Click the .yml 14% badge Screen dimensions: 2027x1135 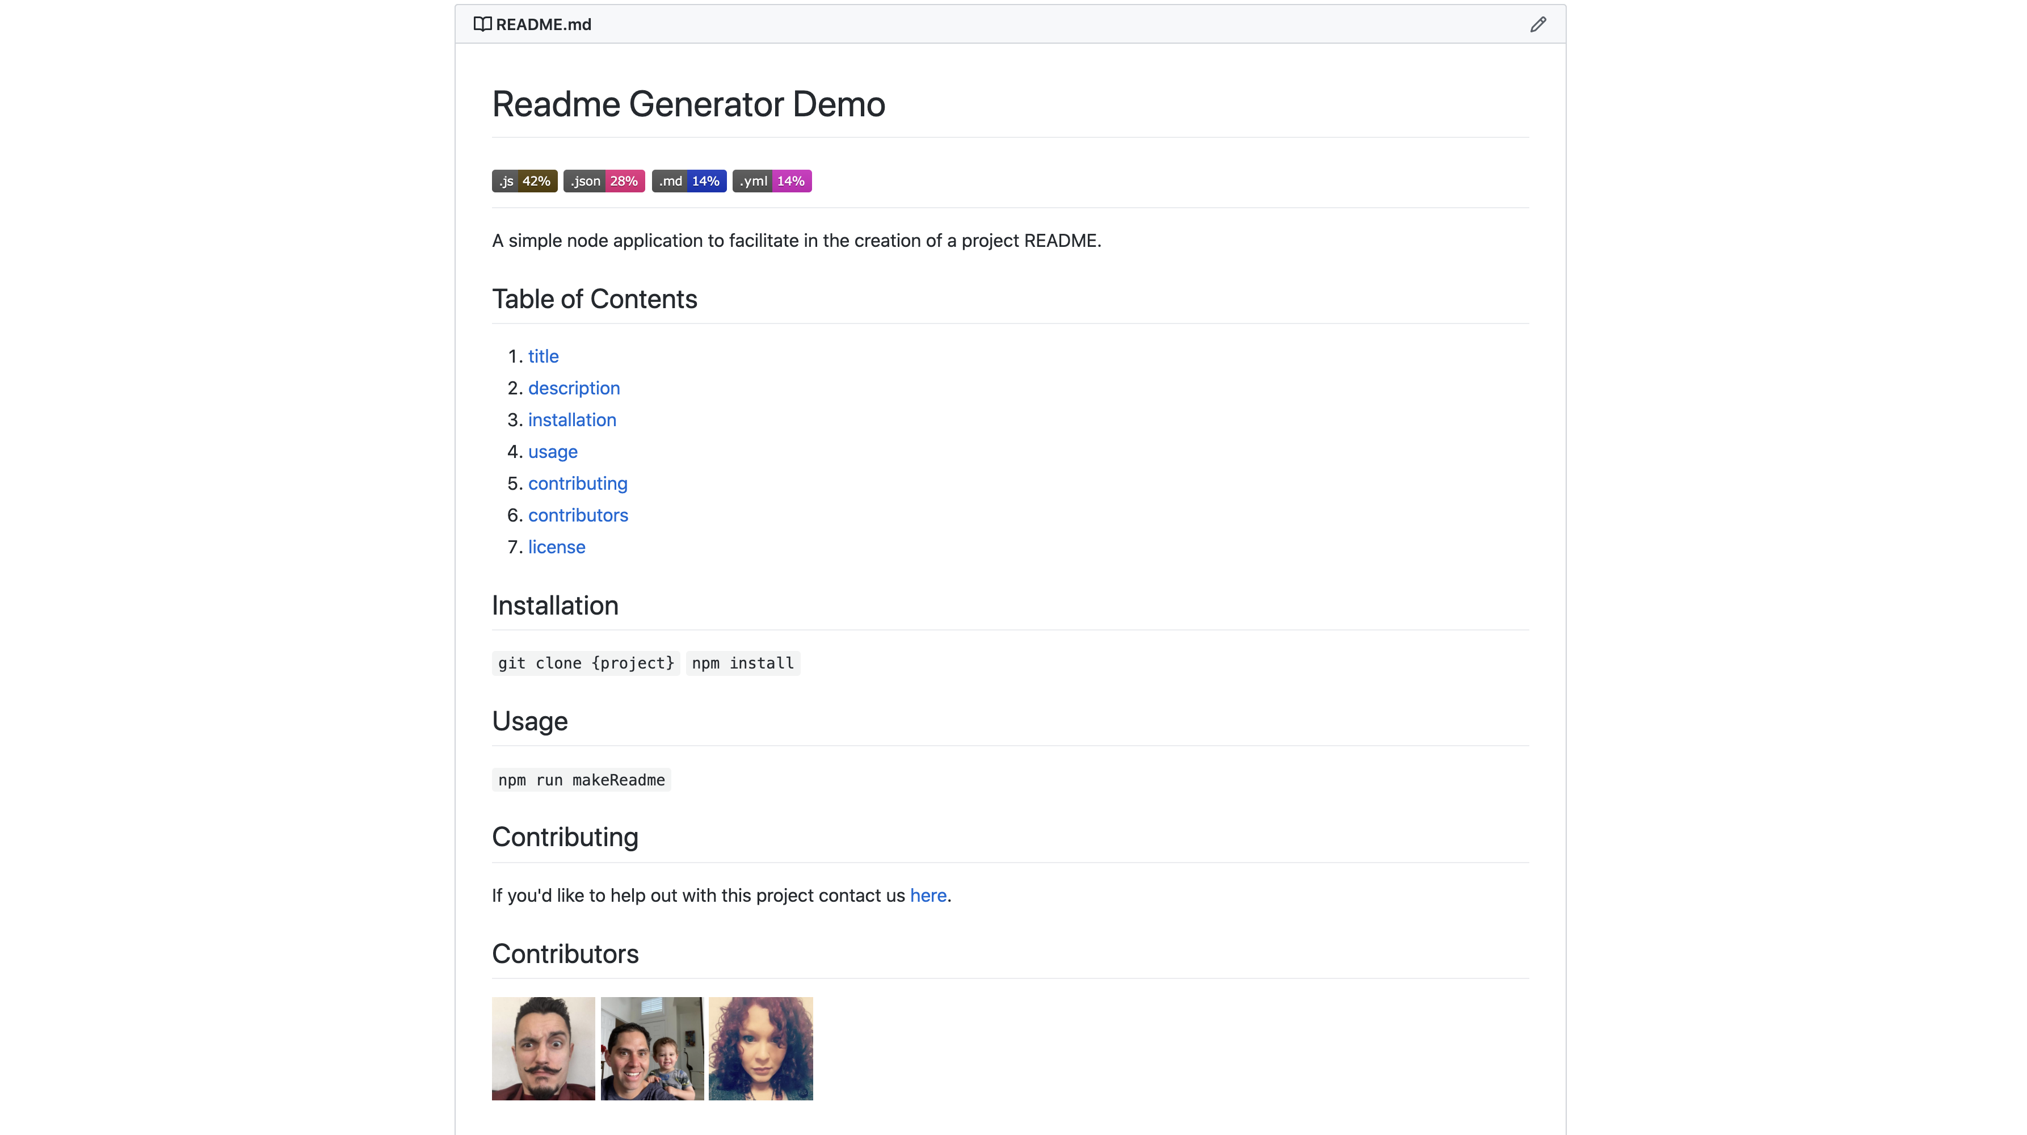click(x=772, y=181)
